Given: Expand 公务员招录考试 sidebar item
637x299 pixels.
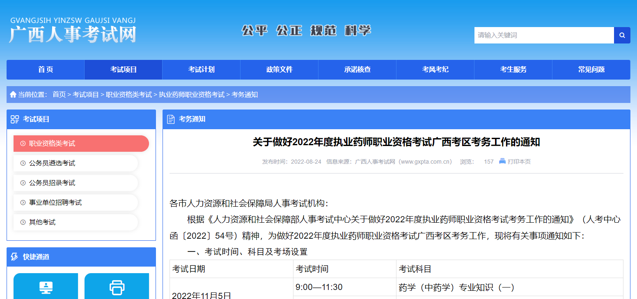Looking at the screenshot, I should [x=76, y=183].
